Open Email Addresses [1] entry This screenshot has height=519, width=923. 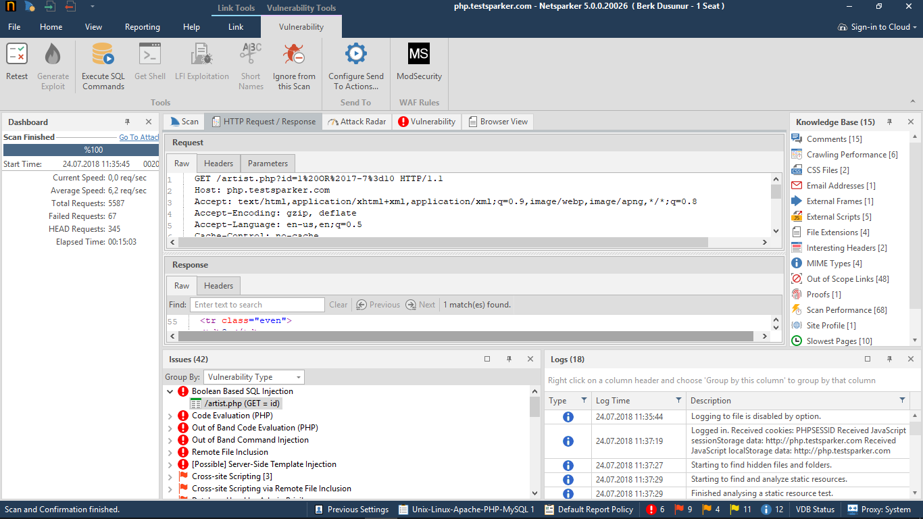(834, 186)
